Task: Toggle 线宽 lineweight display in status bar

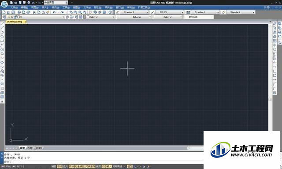Action: pos(98,166)
